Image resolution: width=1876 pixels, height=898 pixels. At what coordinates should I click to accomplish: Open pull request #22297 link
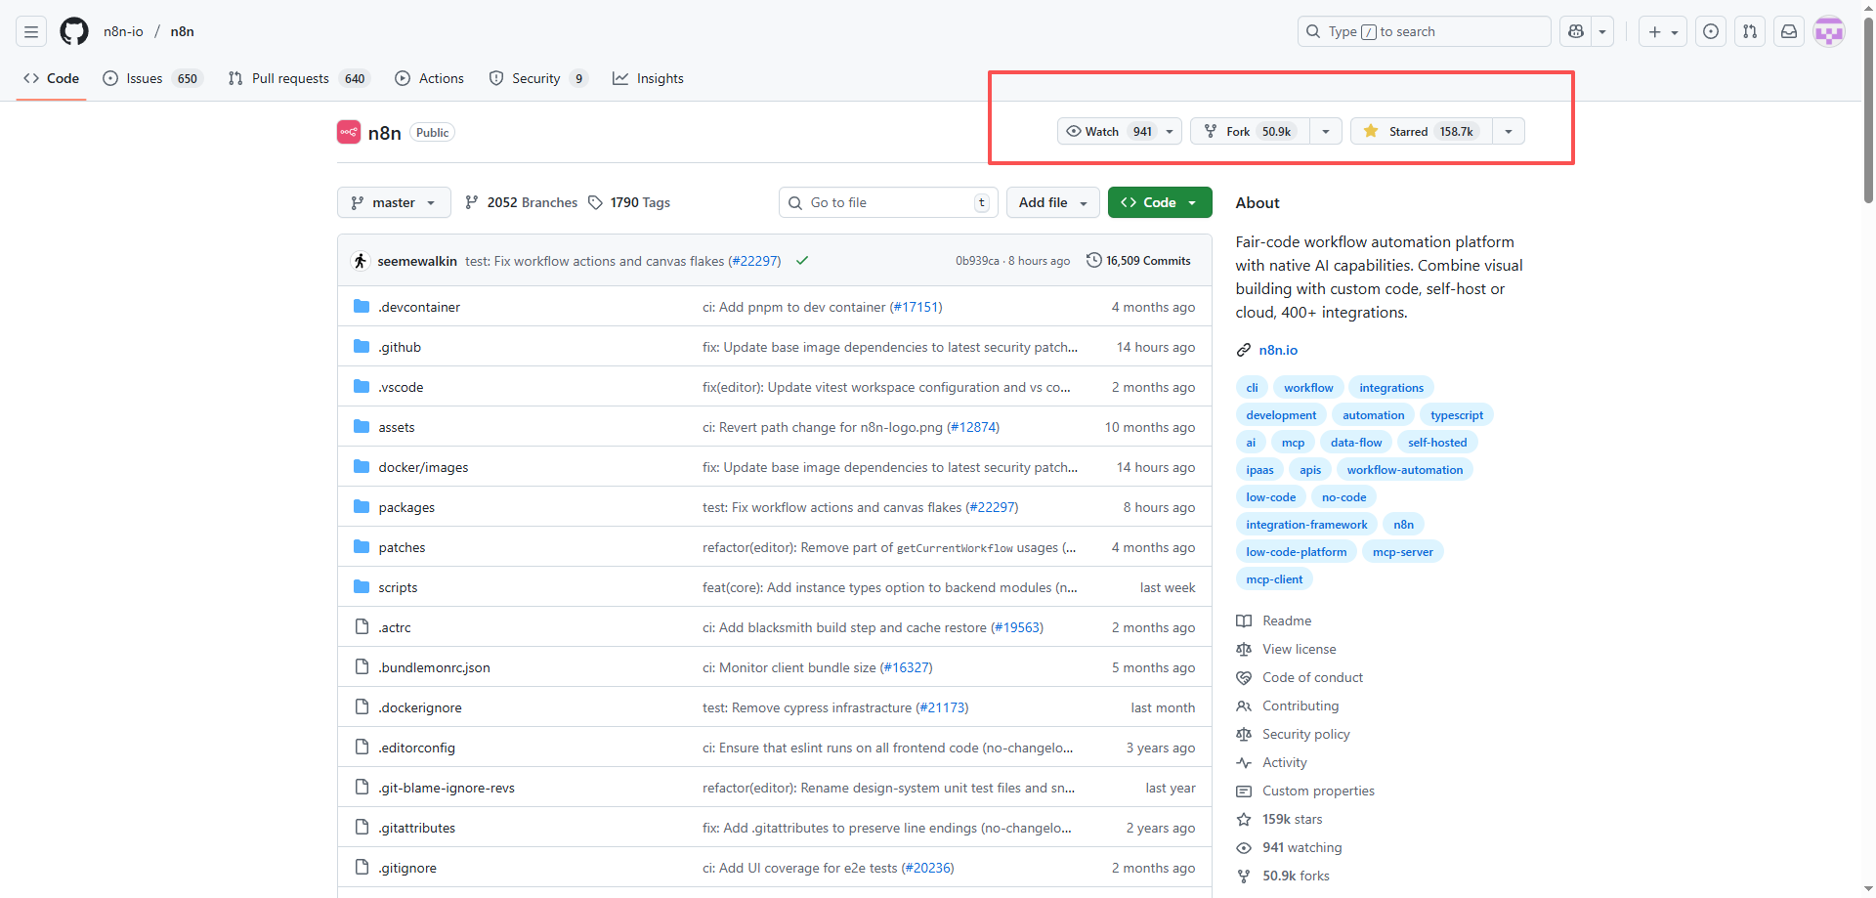(x=755, y=261)
